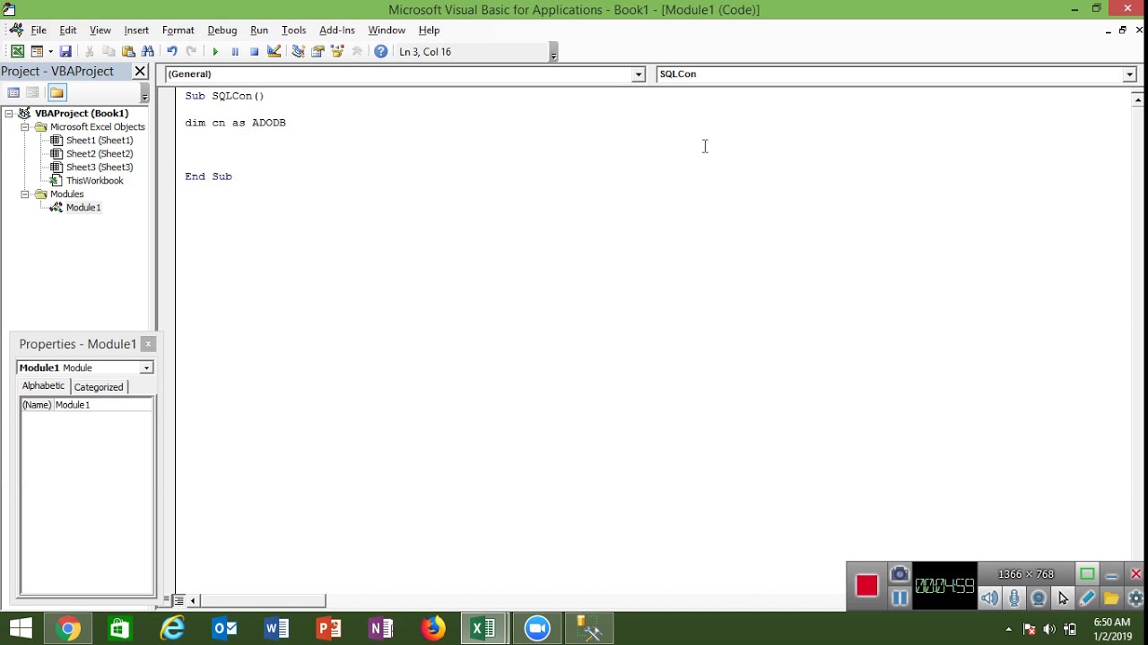Run the macro with the green play icon
This screenshot has height=645, width=1148.
[x=215, y=52]
